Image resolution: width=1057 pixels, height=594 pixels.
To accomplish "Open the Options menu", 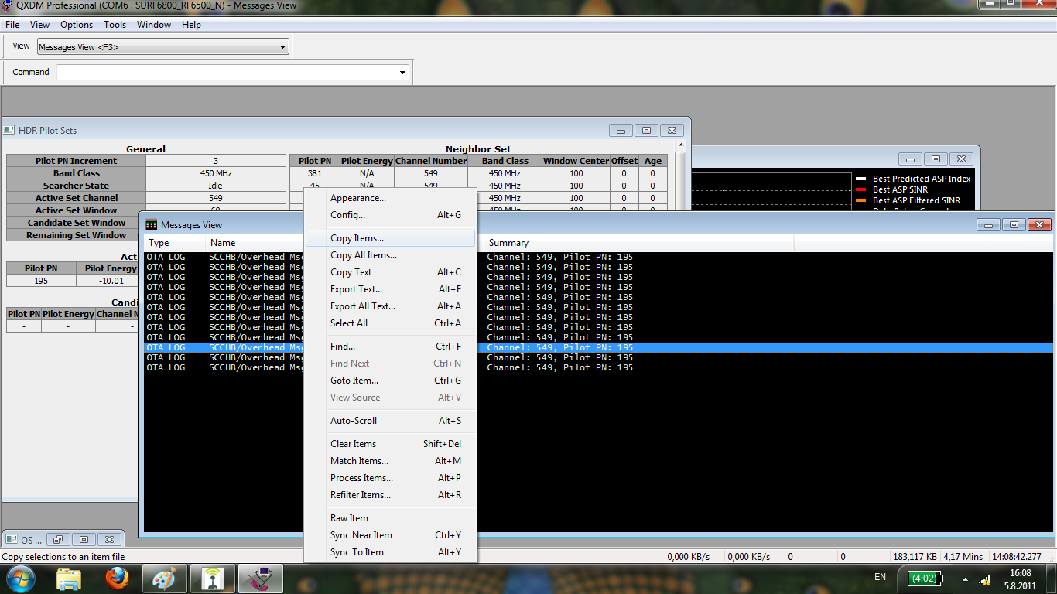I will 77,25.
